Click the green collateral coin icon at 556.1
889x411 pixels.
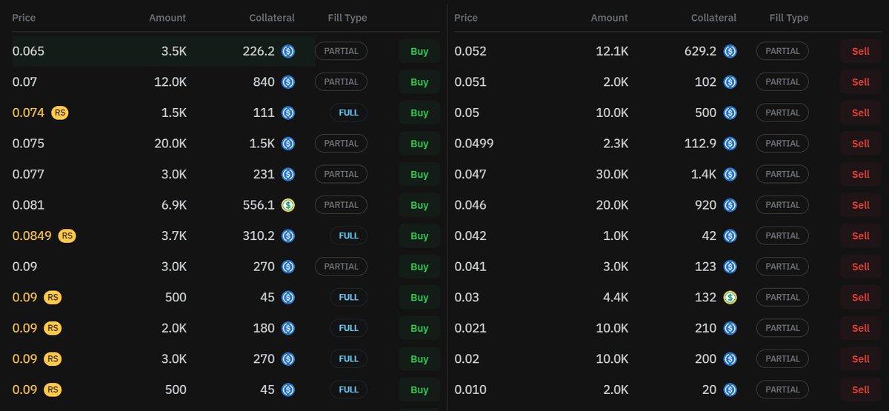[288, 205]
